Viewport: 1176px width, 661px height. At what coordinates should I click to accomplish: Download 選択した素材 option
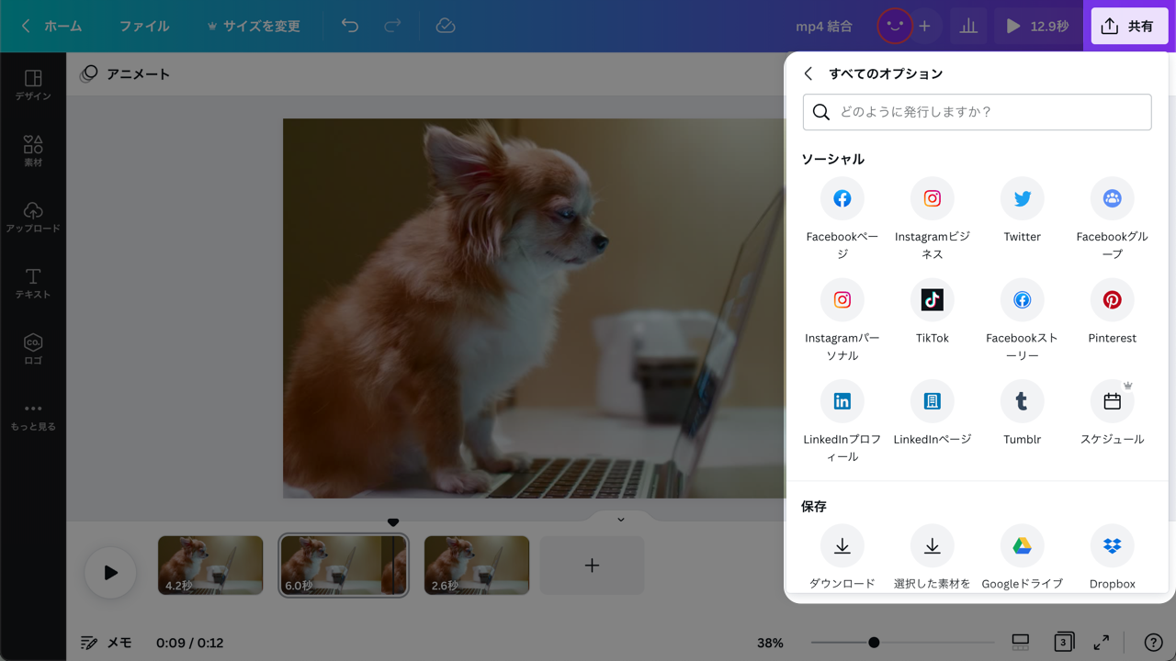coord(932,546)
